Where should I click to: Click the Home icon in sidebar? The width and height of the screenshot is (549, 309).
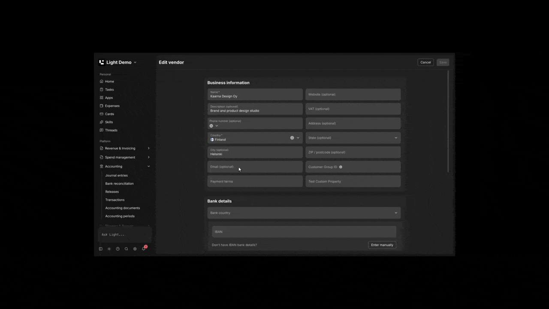(x=102, y=82)
